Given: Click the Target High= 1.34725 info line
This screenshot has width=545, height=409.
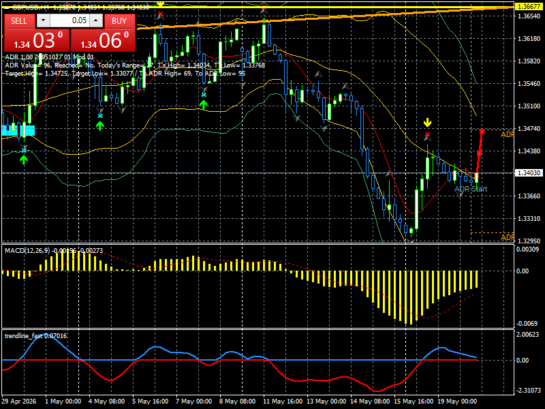Looking at the screenshot, I should [125, 74].
